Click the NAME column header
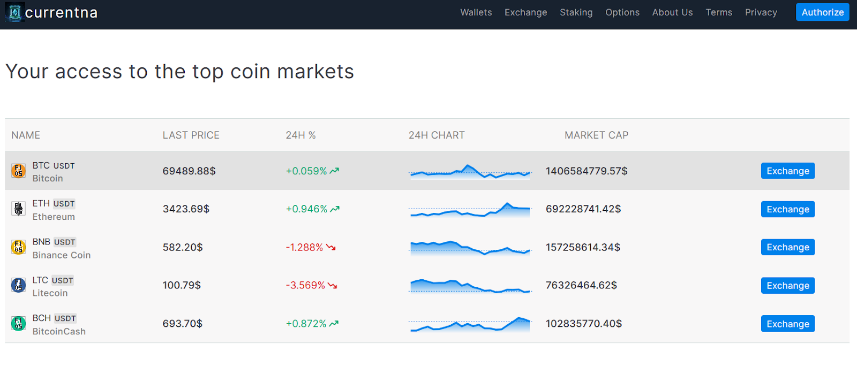This screenshot has width=857, height=367. coord(26,135)
